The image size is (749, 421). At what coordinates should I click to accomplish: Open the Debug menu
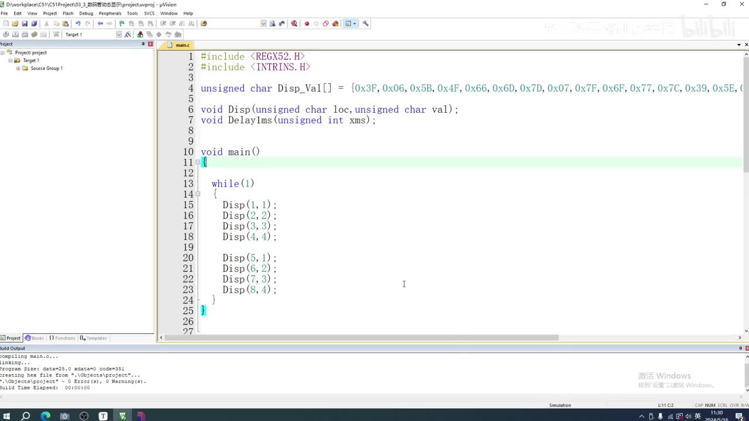coord(86,13)
